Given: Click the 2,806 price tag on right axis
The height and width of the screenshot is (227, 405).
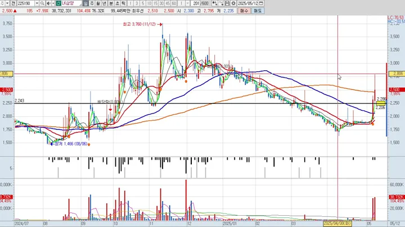Looking at the screenshot, I should tap(396, 74).
